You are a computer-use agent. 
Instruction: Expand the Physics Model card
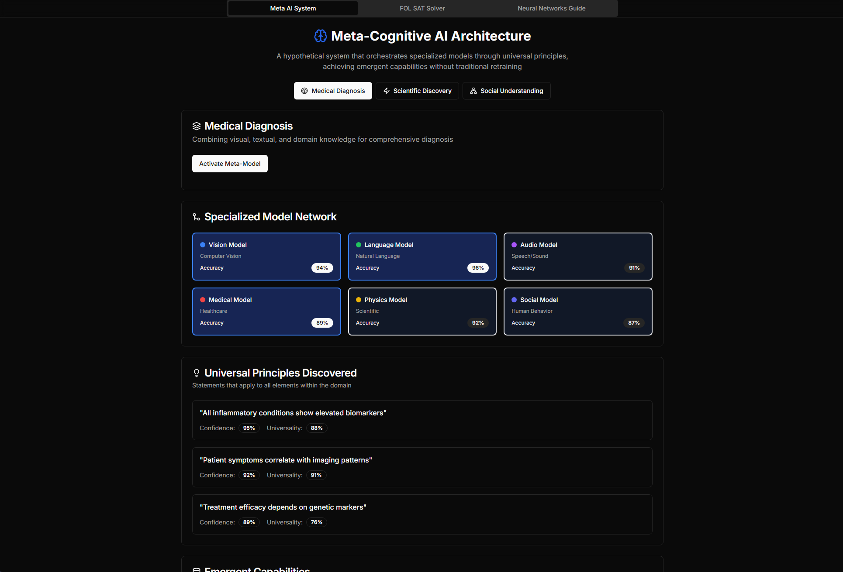coord(422,311)
